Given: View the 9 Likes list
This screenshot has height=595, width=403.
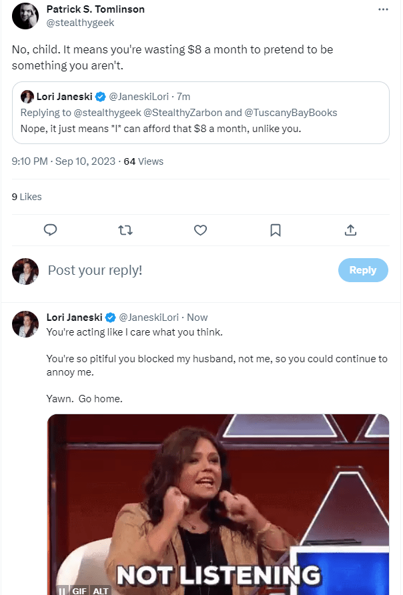Looking at the screenshot, I should 27,197.
